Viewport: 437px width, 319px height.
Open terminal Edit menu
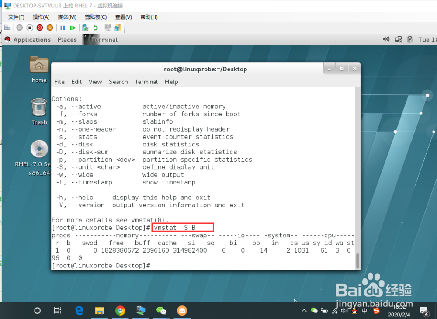point(76,82)
